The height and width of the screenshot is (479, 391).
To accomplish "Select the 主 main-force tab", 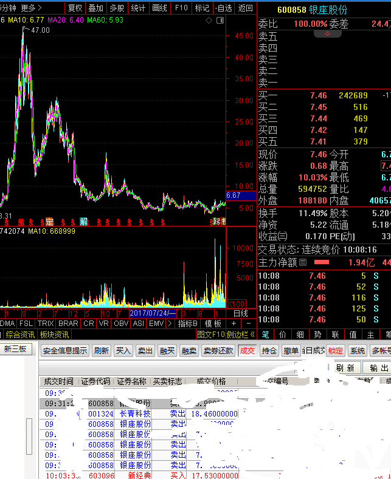I will [x=370, y=335].
